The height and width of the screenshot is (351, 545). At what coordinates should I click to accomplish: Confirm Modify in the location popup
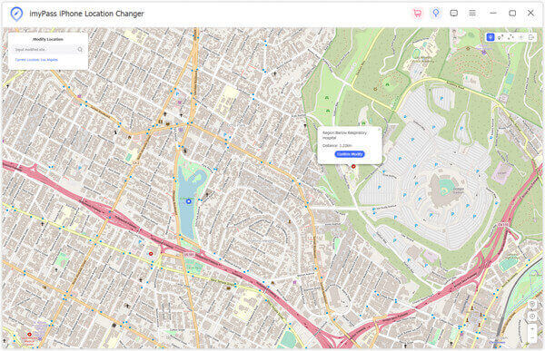point(350,154)
